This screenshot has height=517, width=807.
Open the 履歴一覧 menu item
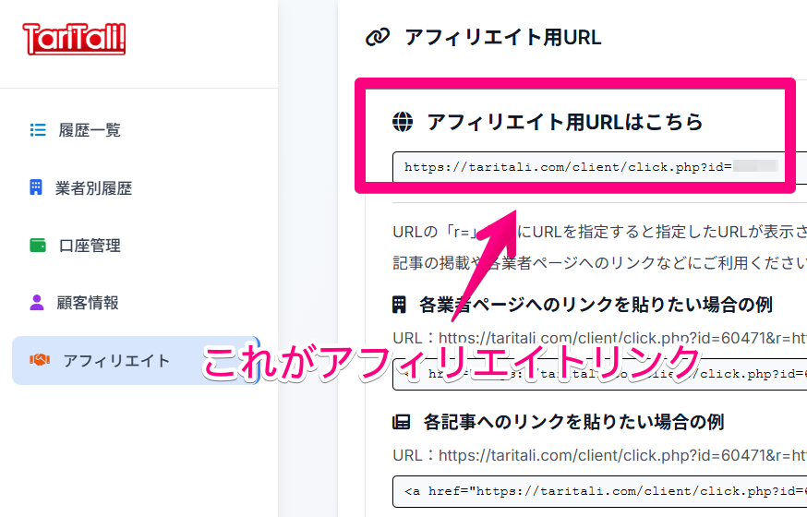(90, 130)
